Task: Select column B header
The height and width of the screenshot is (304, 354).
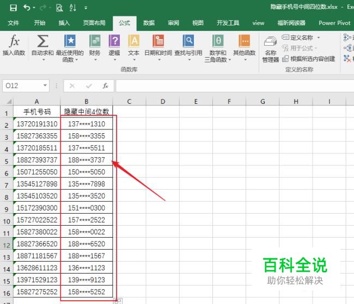Action: pos(87,102)
